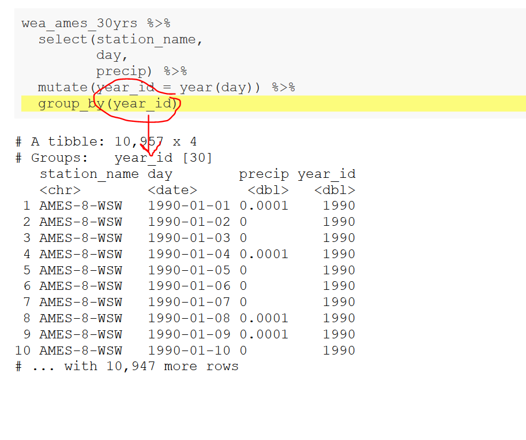
Task: Click precip value 0.0001 in row 8
Action: 264,318
